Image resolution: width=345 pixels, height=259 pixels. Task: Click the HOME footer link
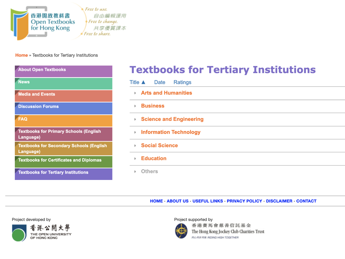click(x=156, y=201)
